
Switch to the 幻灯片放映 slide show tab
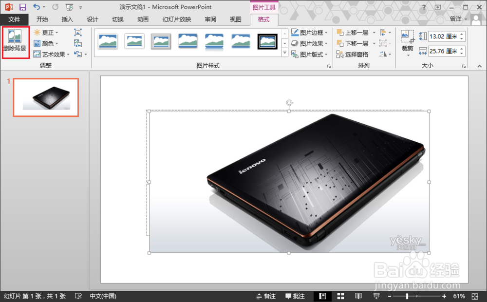(x=177, y=19)
